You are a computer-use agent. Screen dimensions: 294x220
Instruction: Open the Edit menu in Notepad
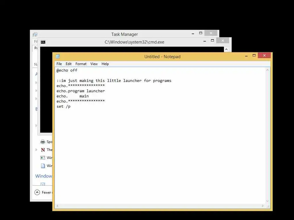coord(68,64)
